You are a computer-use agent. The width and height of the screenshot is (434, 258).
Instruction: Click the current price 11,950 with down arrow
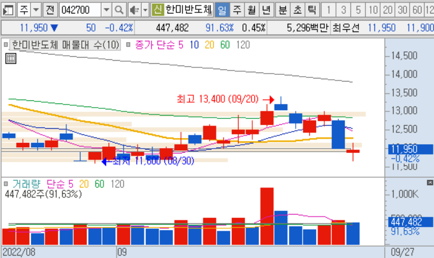(x=39, y=28)
